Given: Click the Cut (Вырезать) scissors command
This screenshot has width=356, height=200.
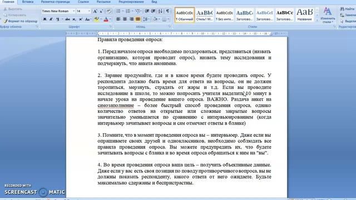Looking at the screenshot, I should pyautogui.click(x=13, y=9).
